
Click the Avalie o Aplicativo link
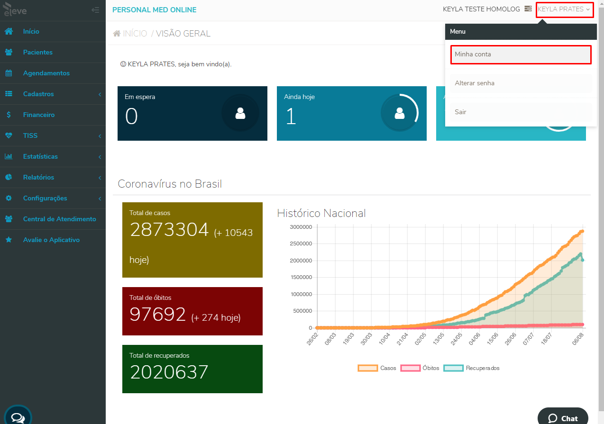click(51, 240)
